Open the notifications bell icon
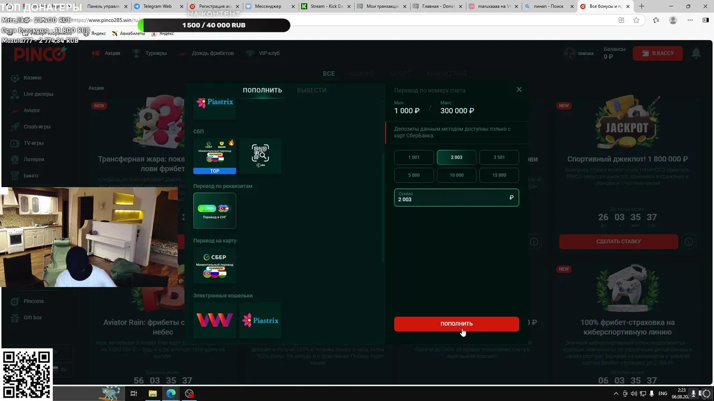The image size is (714, 401). [x=696, y=53]
